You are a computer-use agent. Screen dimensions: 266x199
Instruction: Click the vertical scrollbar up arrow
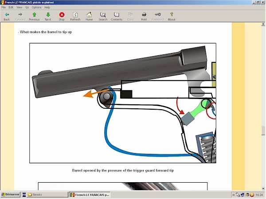click(x=263, y=24)
